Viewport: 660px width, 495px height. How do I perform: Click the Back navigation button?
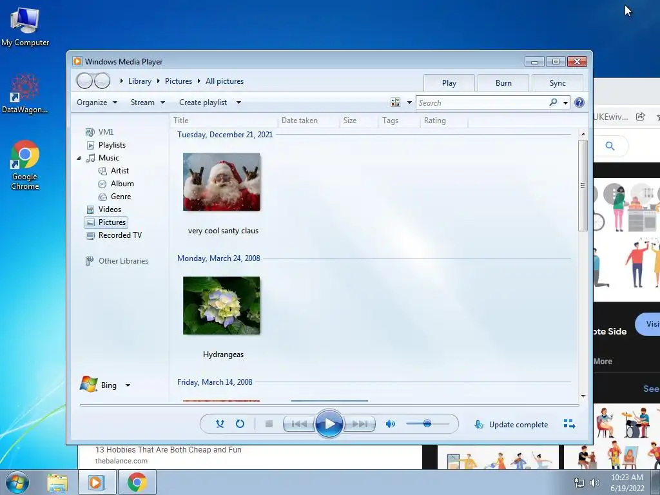(x=84, y=81)
